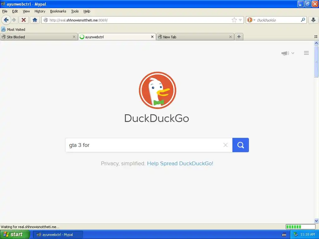The height and width of the screenshot is (239, 319).
Task: Open the Help menu
Action: [x=87, y=11]
